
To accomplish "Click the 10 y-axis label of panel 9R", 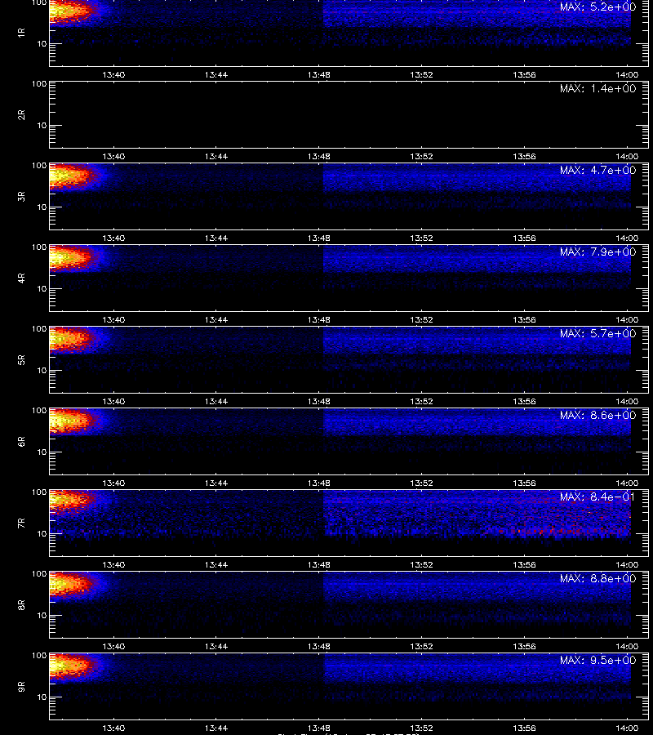I will (x=42, y=697).
